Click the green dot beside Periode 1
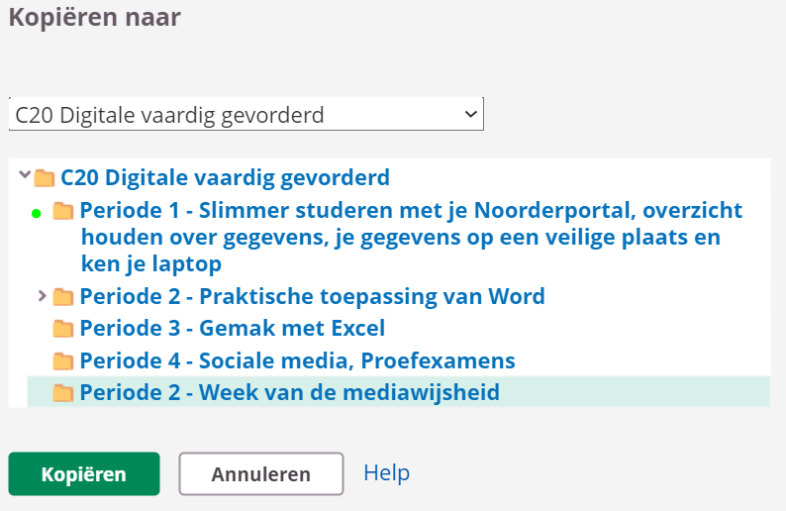Image resolution: width=786 pixels, height=511 pixels. [x=37, y=212]
